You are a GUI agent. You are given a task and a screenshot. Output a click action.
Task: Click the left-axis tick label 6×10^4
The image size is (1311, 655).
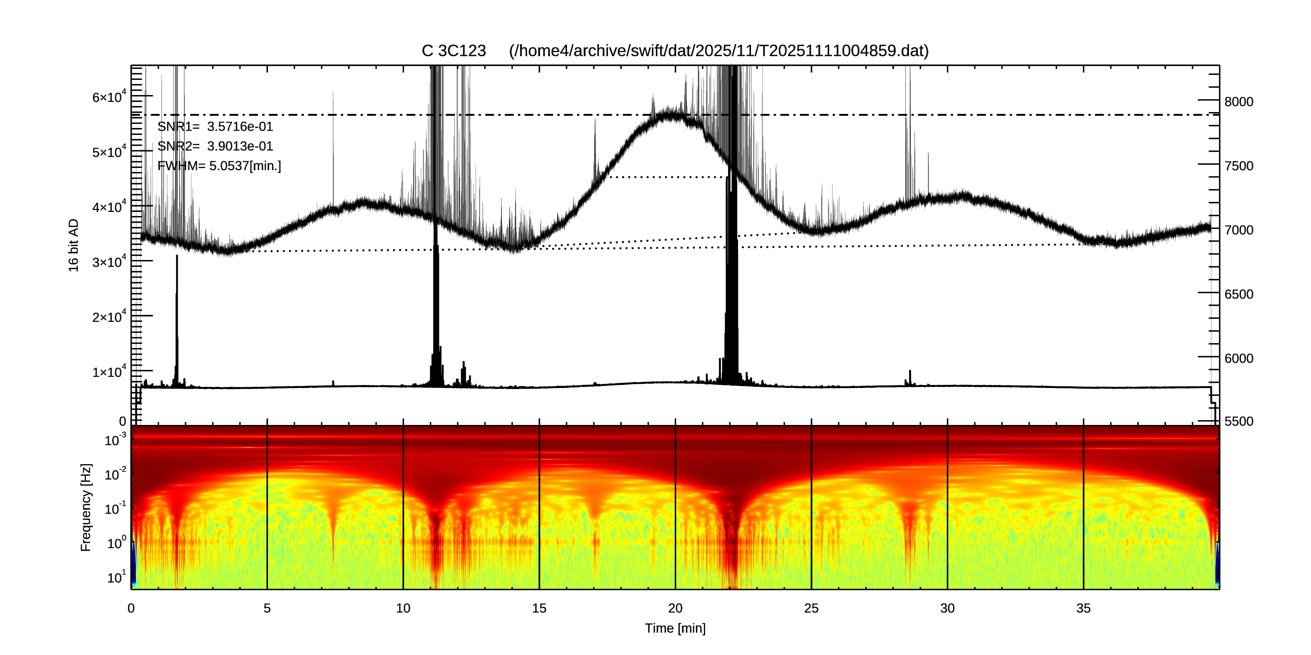pos(108,97)
